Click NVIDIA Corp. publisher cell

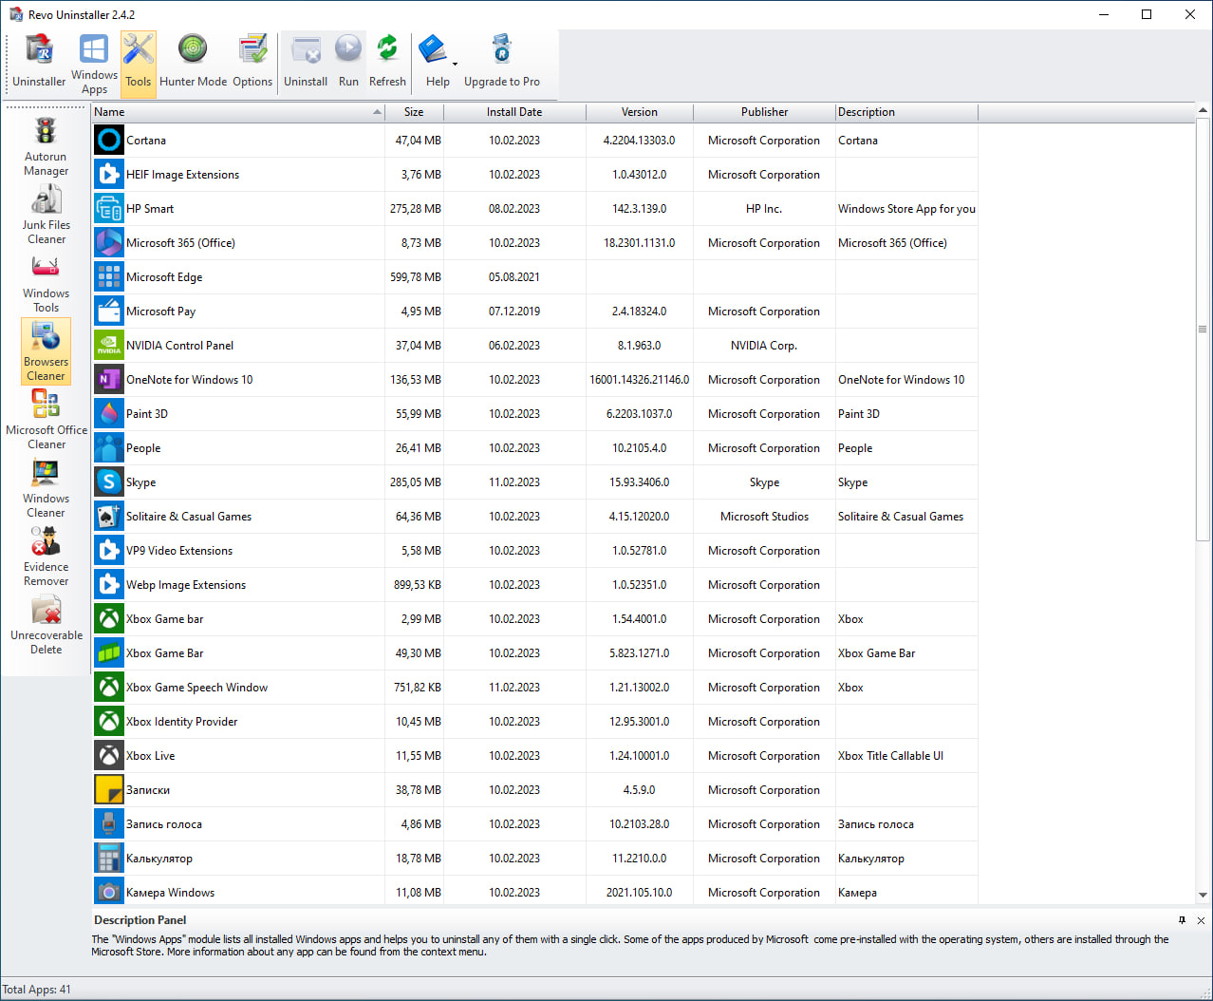(764, 346)
